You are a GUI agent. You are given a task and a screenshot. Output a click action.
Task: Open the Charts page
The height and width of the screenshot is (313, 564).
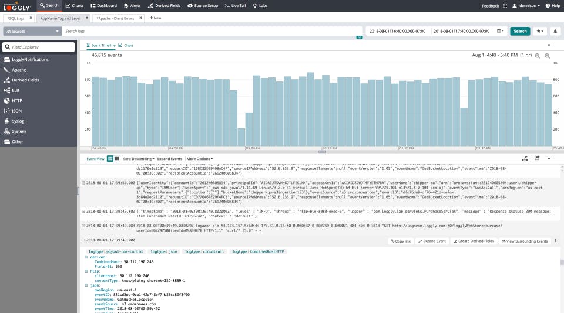(75, 5)
